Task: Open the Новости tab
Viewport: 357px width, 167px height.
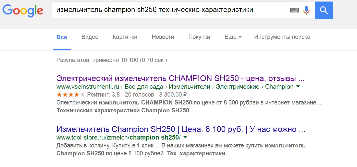Action: point(163,37)
